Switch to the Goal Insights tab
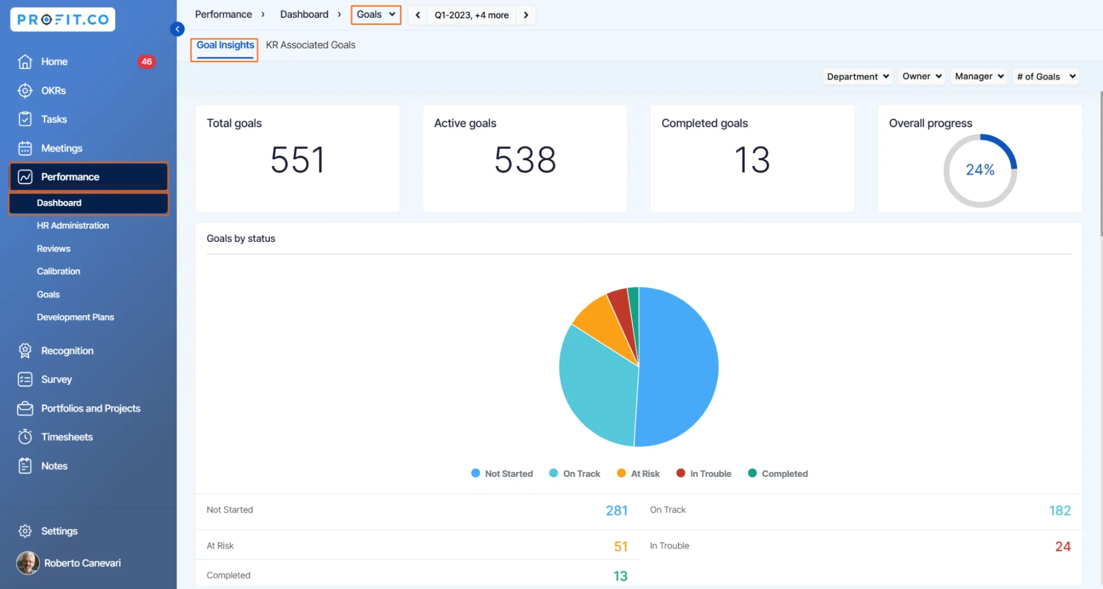 pyautogui.click(x=225, y=45)
